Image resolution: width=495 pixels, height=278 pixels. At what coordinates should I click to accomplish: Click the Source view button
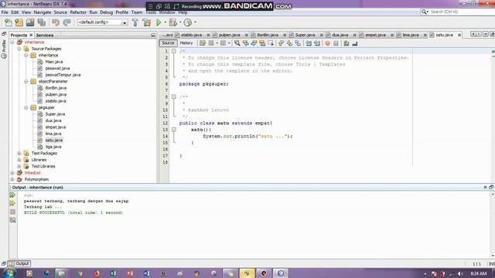pos(168,43)
